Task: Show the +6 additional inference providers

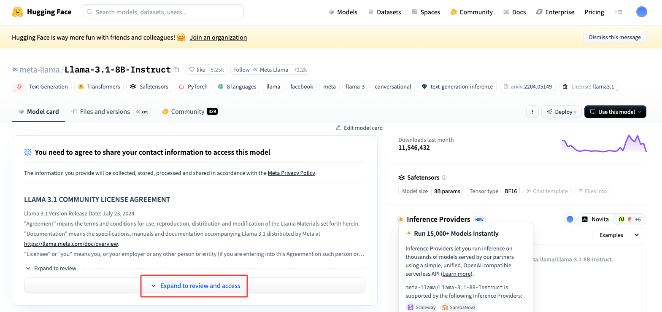Action: 630,219
